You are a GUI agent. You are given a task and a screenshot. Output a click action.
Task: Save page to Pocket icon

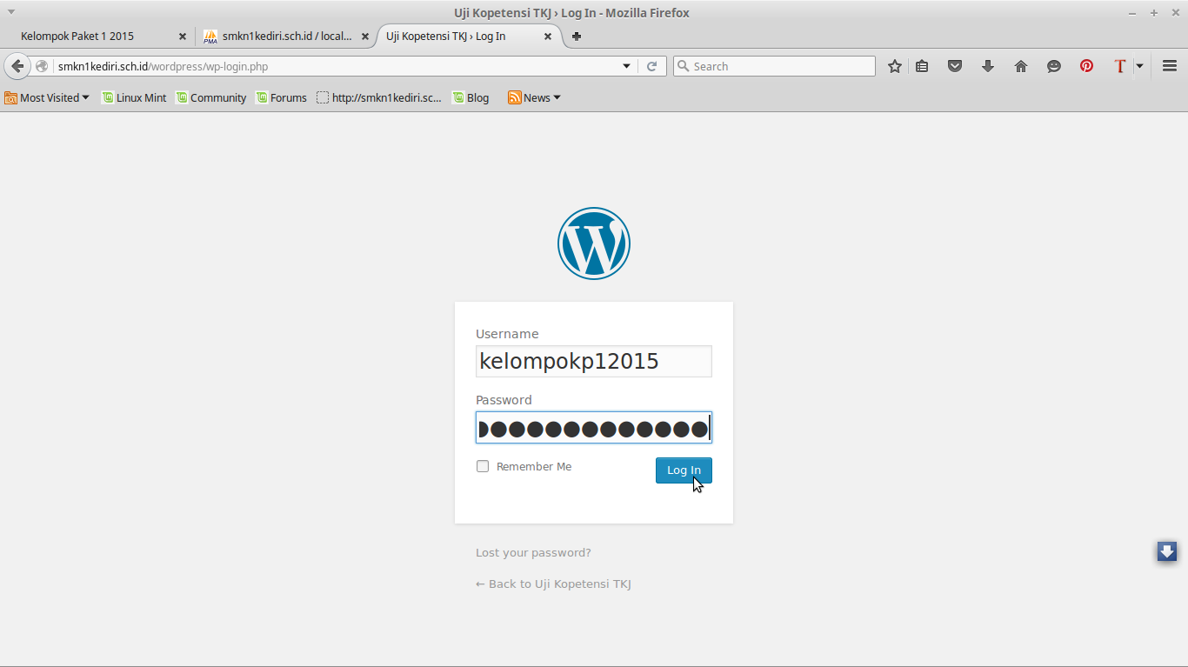(955, 66)
